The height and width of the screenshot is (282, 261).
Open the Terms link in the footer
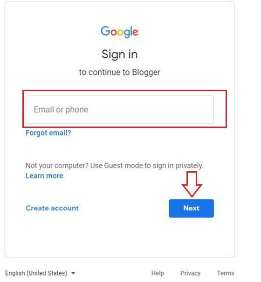(x=226, y=273)
